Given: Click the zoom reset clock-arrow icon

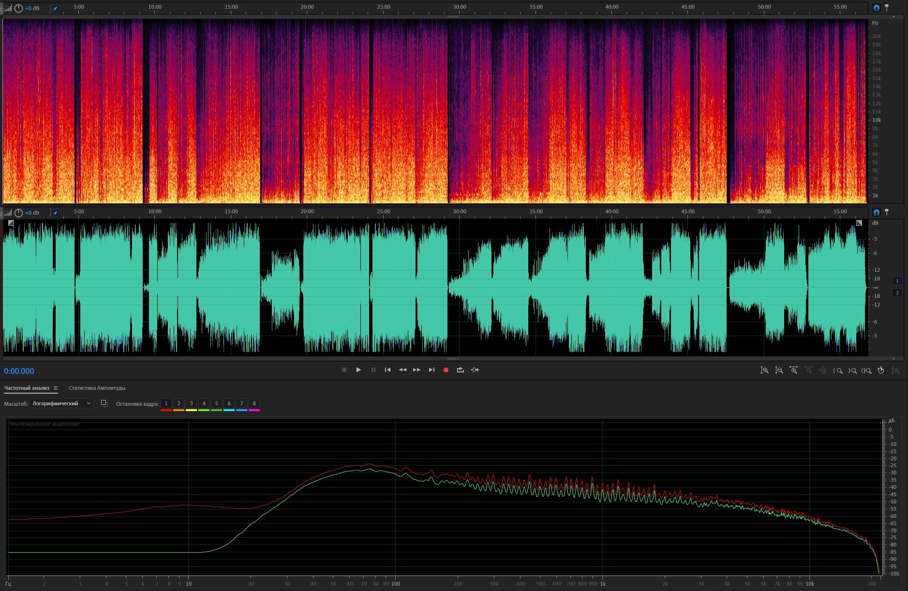Looking at the screenshot, I should pyautogui.click(x=881, y=370).
